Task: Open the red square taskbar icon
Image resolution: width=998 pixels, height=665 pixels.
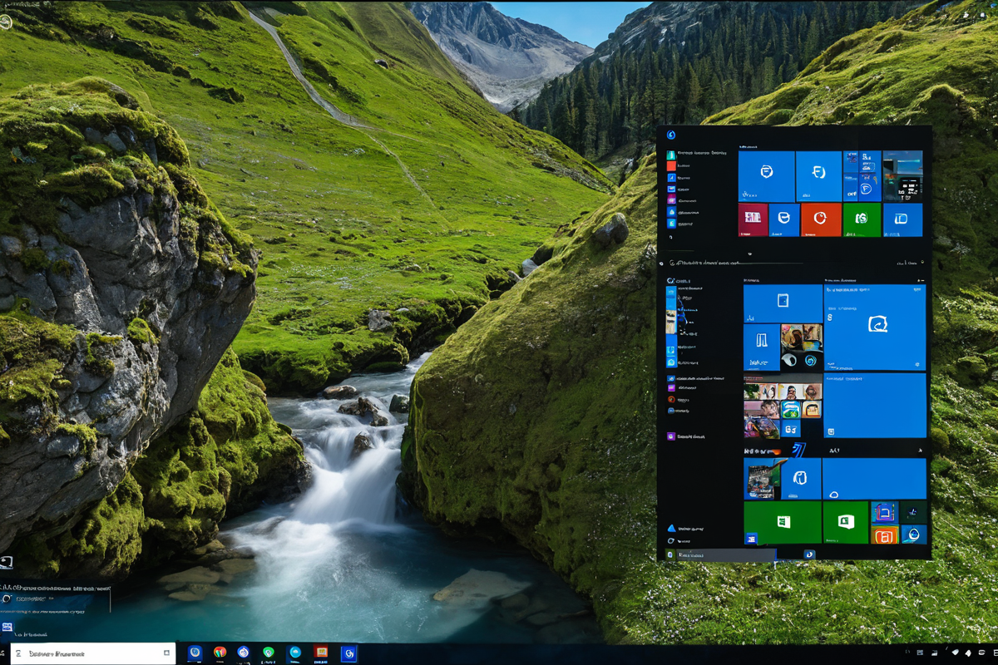Action: [321, 653]
